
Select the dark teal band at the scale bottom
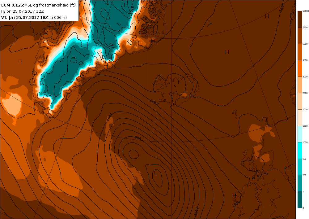300,200
